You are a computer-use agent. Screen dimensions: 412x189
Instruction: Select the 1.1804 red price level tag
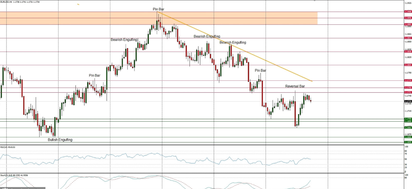(408, 65)
